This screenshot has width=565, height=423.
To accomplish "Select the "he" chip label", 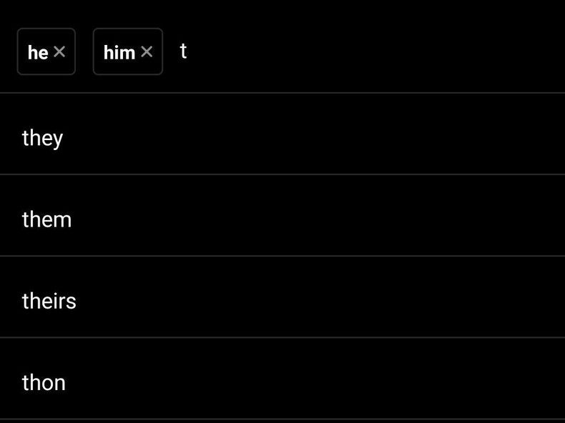I will point(38,52).
